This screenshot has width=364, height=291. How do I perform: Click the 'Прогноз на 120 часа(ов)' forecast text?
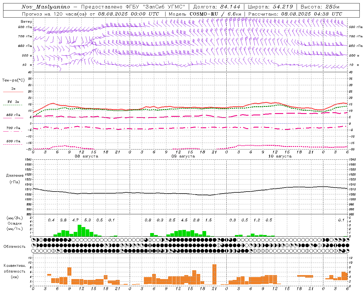point(55,14)
